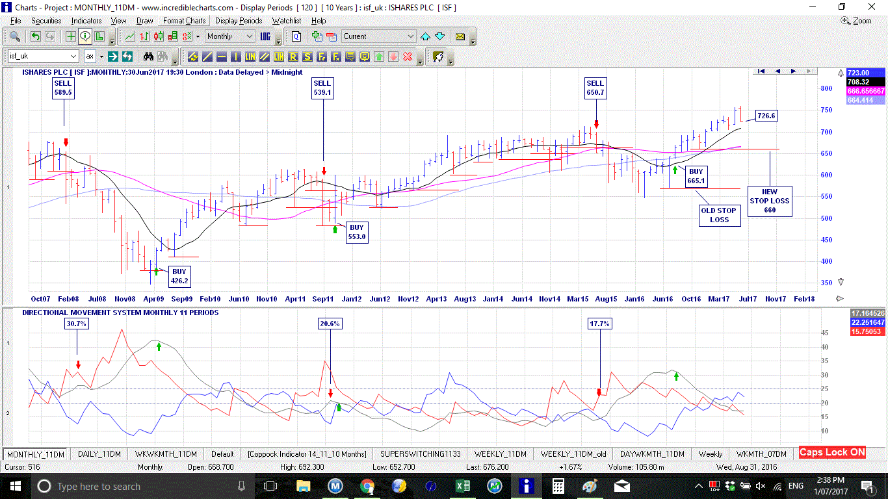This screenshot has height=499, width=888.
Task: Click the red X delete drawing icon
Action: point(408,57)
